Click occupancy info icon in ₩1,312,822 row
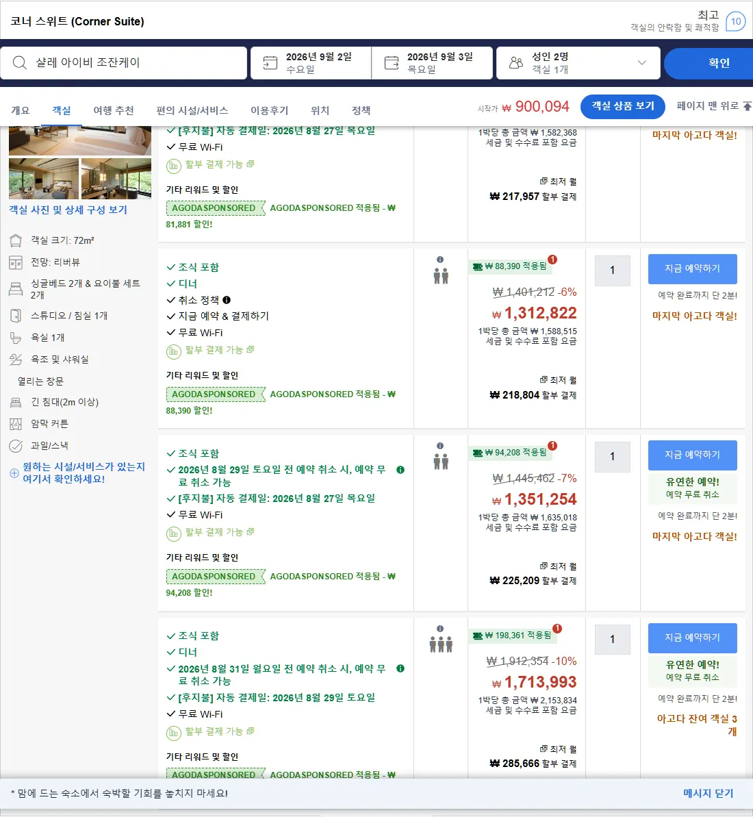Image resolution: width=753 pixels, height=817 pixels. [x=440, y=260]
